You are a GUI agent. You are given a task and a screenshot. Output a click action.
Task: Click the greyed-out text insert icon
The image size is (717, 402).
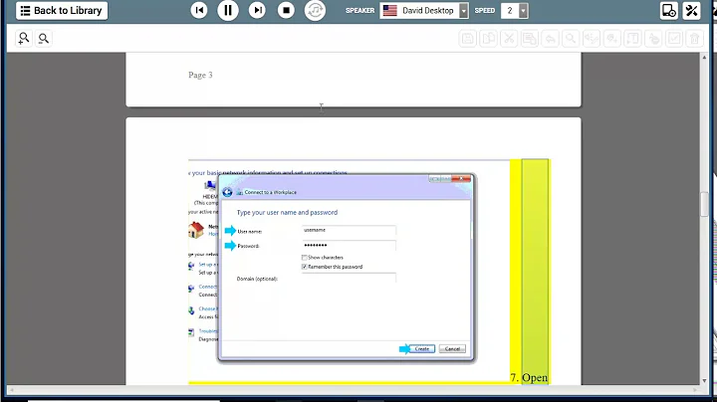tap(633, 39)
